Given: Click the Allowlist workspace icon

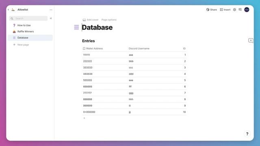Looking at the screenshot, I should tap(13, 10).
